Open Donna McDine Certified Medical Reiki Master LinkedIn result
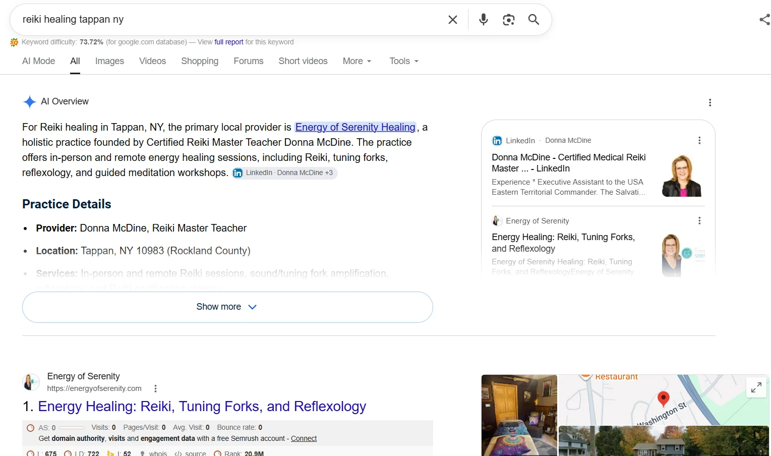The height and width of the screenshot is (456, 771). coord(569,163)
